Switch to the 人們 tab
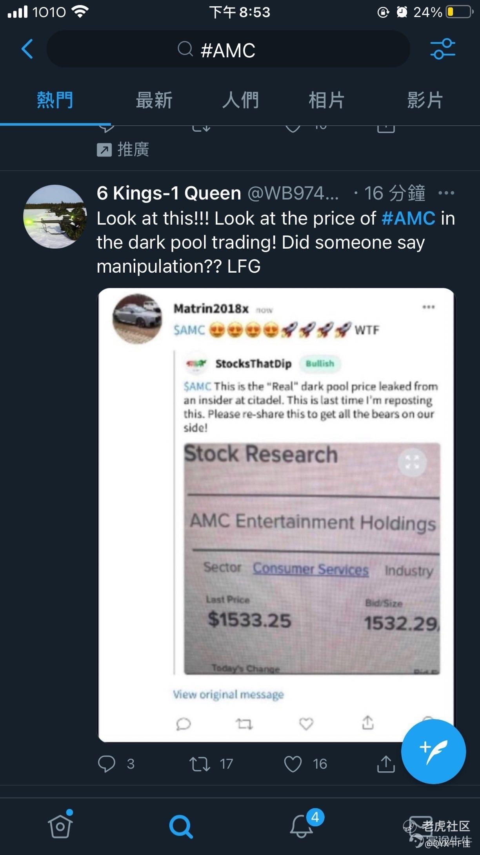The height and width of the screenshot is (855, 480). point(240,100)
